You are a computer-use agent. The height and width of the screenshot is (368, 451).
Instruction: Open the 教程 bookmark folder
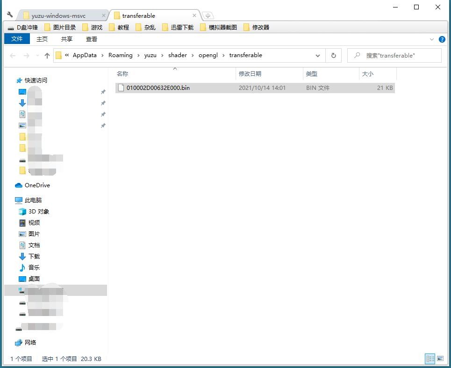pyautogui.click(x=119, y=27)
